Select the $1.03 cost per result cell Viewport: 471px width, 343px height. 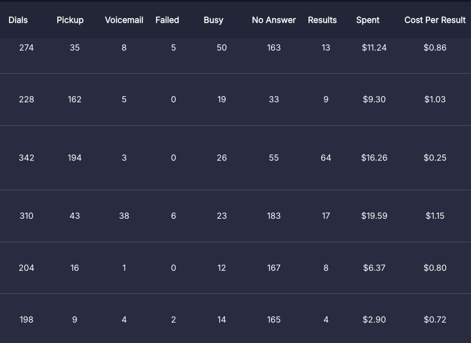(435, 99)
